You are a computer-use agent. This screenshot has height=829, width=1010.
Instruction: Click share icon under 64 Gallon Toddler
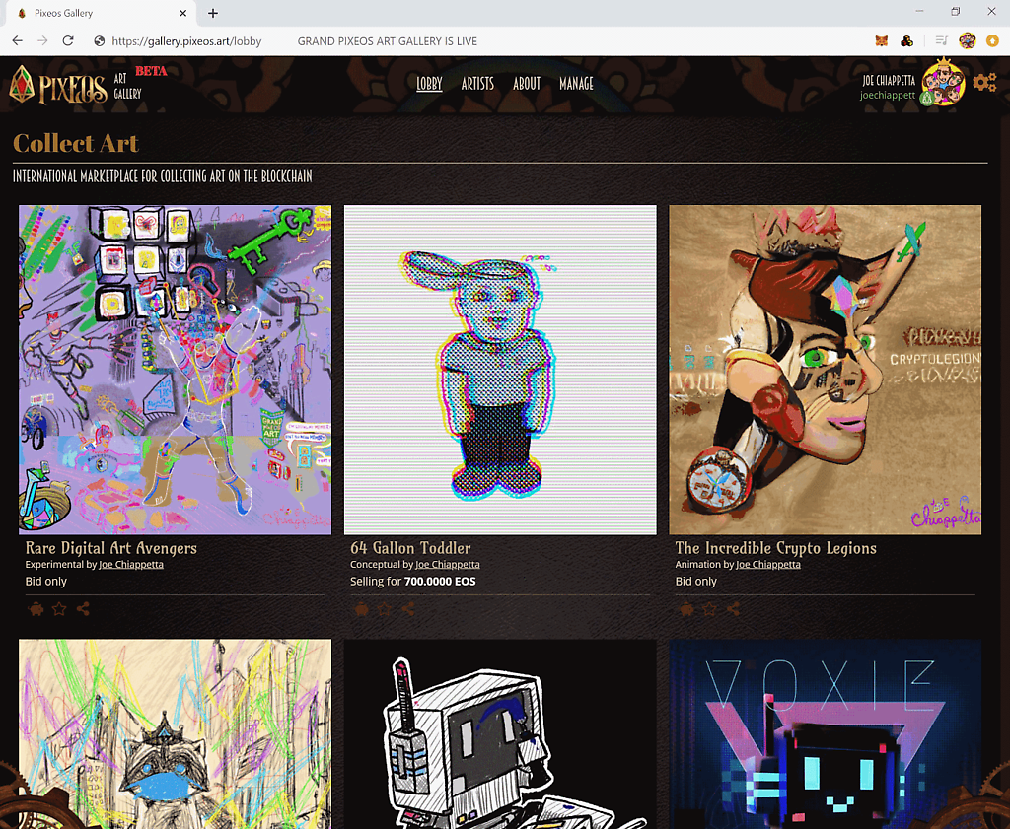(408, 609)
